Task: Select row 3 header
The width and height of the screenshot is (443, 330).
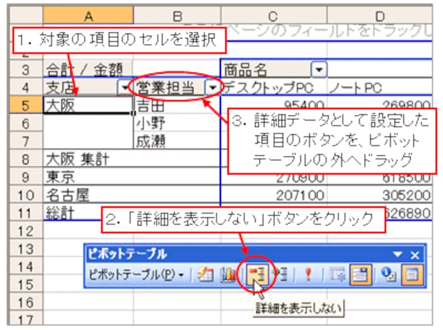Action: pos(25,70)
